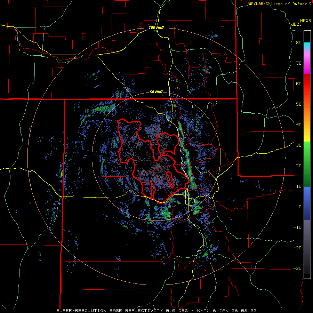The height and width of the screenshot is (313, 313).
Task: Click the '100 NMI' range ring label
Action: click(x=156, y=27)
